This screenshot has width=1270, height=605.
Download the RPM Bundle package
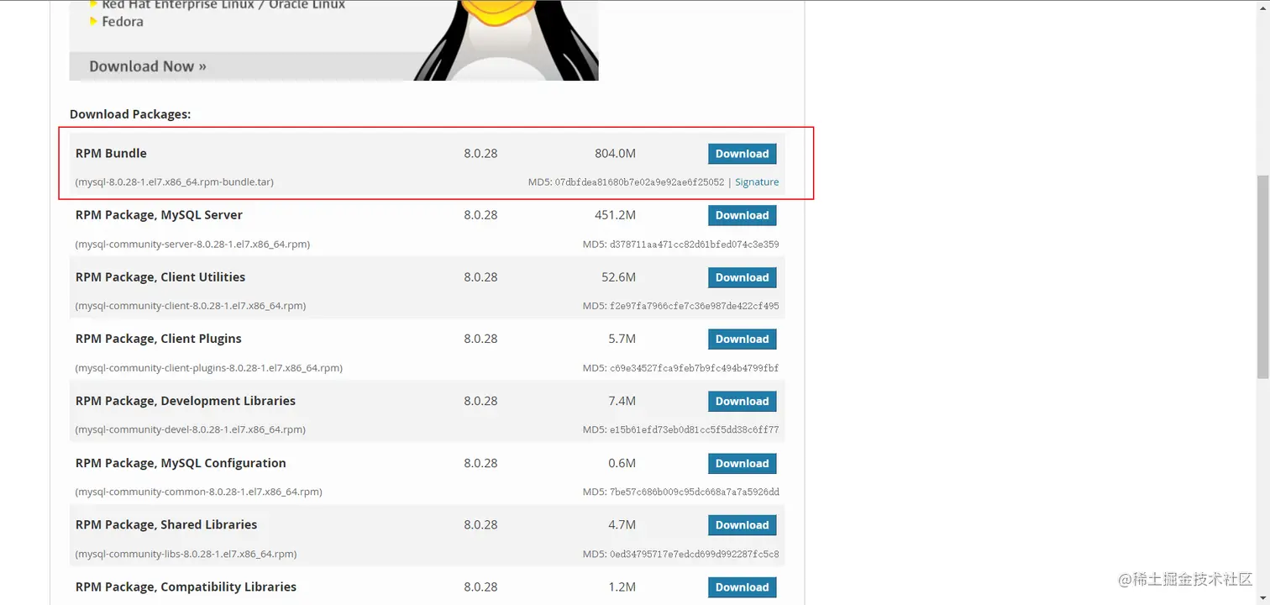click(742, 154)
